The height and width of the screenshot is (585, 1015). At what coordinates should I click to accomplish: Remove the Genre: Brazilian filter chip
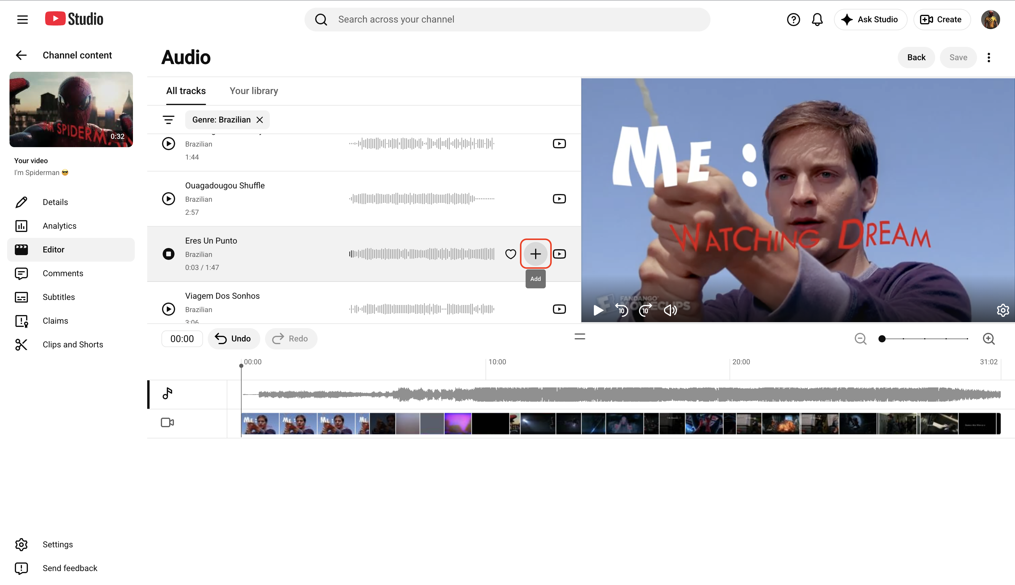click(x=260, y=120)
